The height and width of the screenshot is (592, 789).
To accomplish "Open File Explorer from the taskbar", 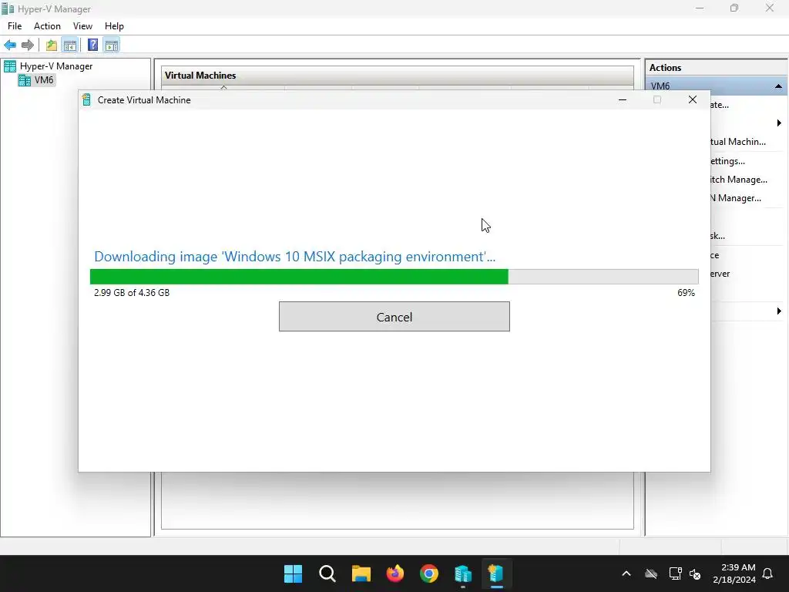I will (361, 573).
